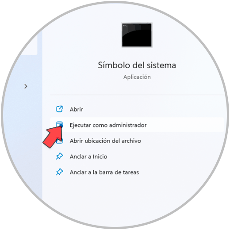Click the horizontal divider below Aplicación

(x=137, y=95)
